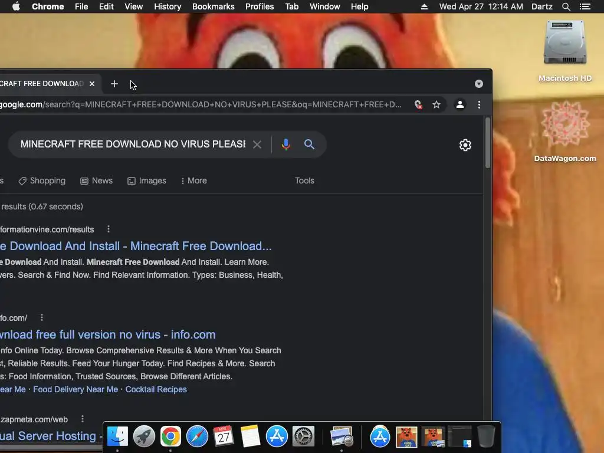
Task: Open options for informationvine.com result
Action: click(x=109, y=229)
